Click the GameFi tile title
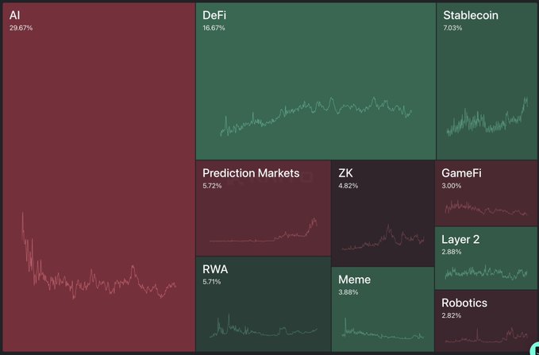This screenshot has height=355, width=539. point(461,173)
